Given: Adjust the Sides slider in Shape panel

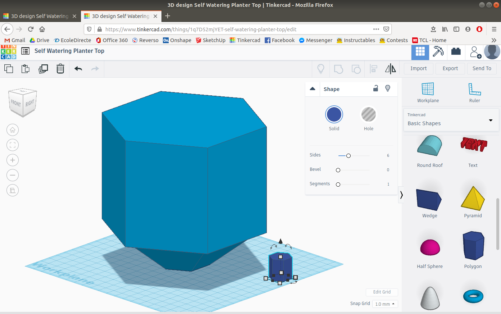Looking at the screenshot, I should click(349, 155).
